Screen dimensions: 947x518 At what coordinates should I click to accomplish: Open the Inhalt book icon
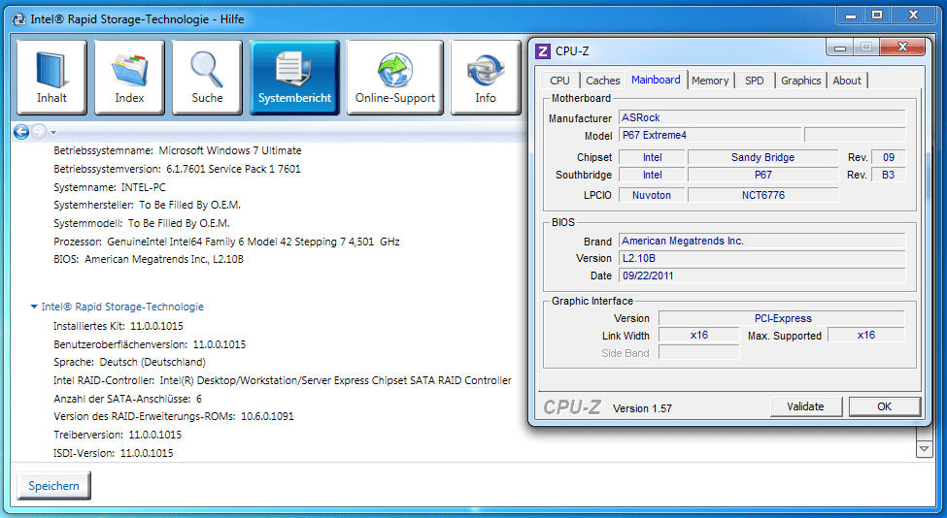51,78
